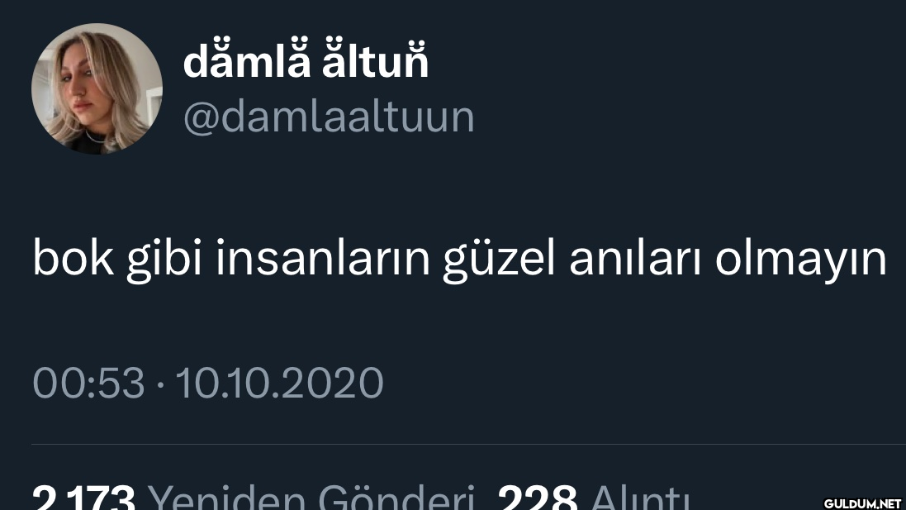Image resolution: width=906 pixels, height=510 pixels.
Task: Click the 00:53 timestamp
Action: click(88, 383)
